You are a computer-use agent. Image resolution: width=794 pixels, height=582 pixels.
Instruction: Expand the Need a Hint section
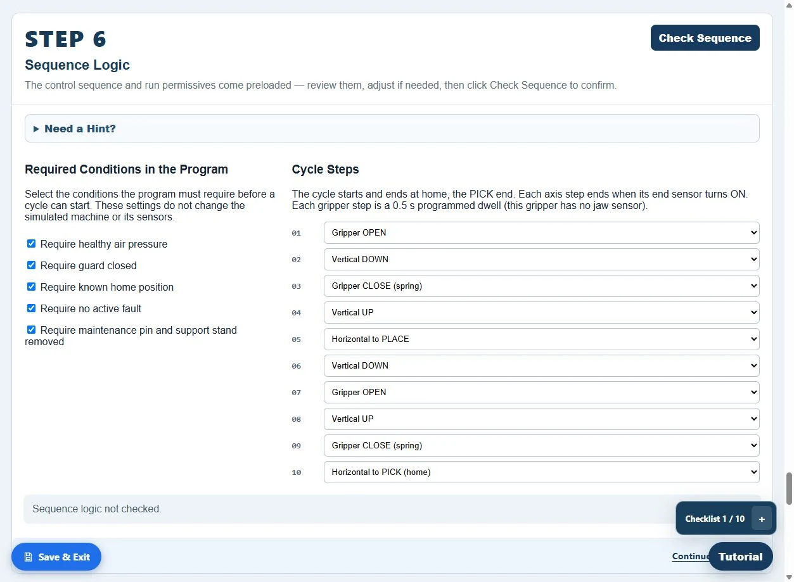click(392, 129)
